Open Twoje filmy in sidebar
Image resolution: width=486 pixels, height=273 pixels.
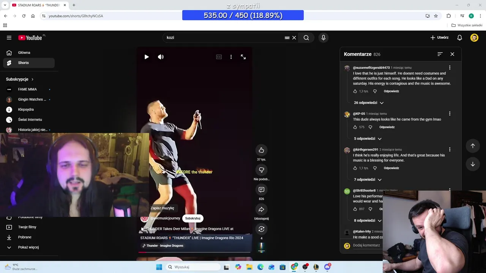click(x=29, y=227)
